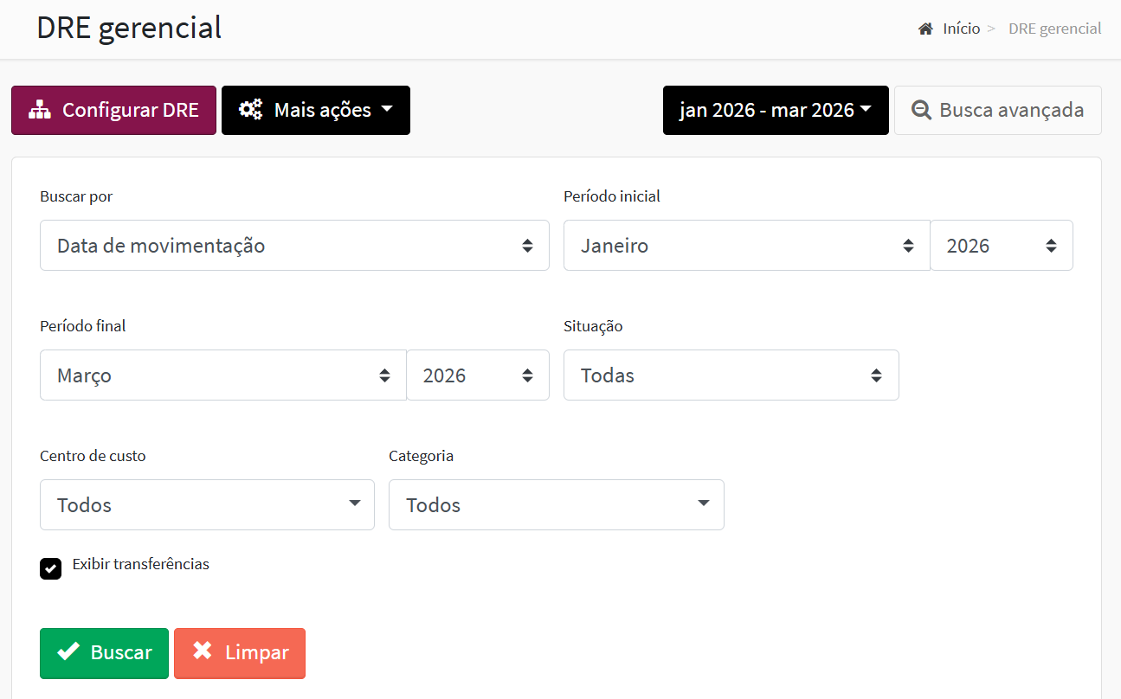Viewport: 1121px width, 699px height.
Task: Click the caret arrow on Mais ações
Action: point(387,109)
